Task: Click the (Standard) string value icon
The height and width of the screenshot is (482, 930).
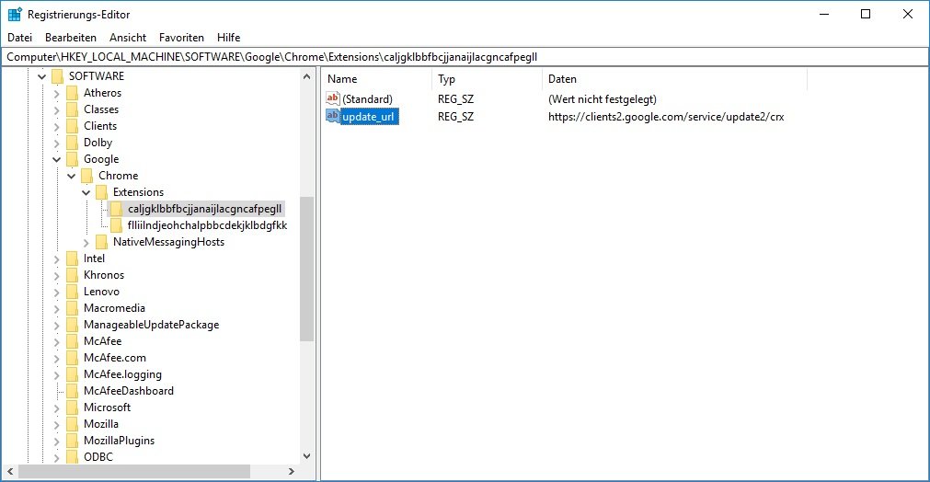Action: (333, 98)
